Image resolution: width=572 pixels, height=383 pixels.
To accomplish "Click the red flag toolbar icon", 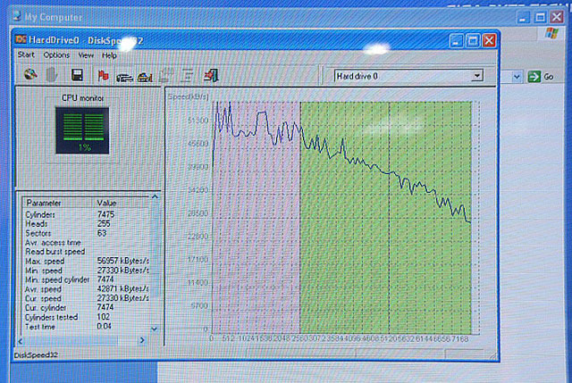I will click(103, 76).
